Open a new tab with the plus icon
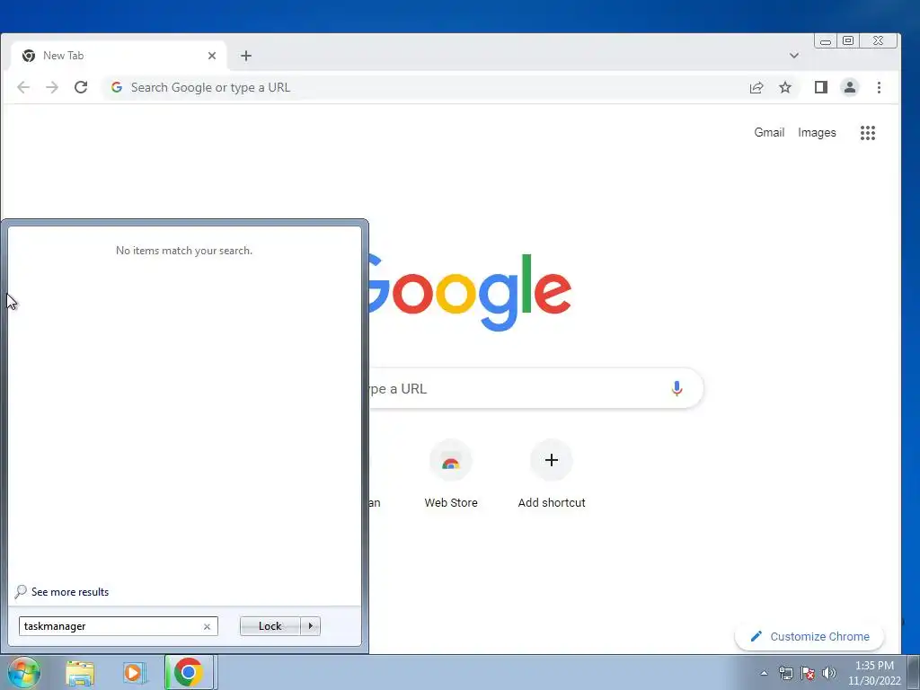This screenshot has height=690, width=920. tap(246, 56)
